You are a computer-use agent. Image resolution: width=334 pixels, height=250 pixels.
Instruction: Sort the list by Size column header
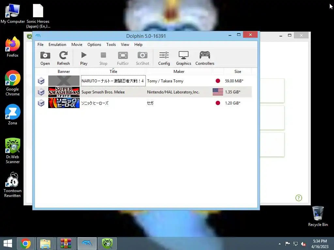tap(238, 71)
